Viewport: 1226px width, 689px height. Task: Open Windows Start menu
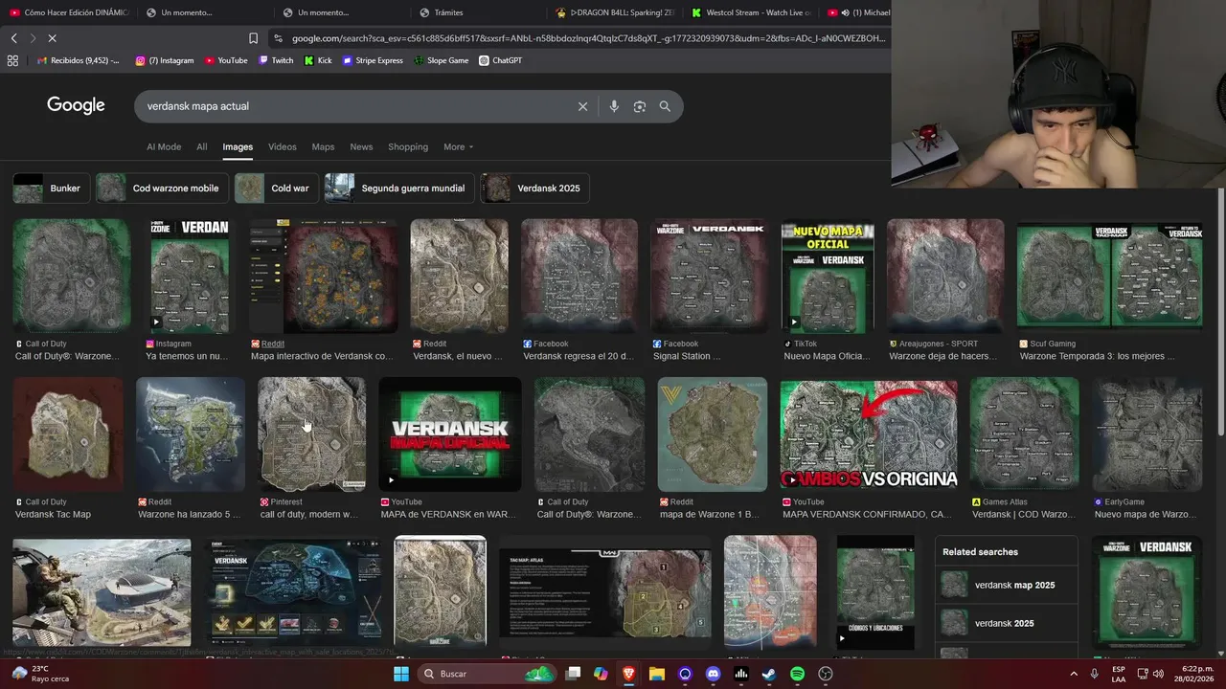pos(401,674)
